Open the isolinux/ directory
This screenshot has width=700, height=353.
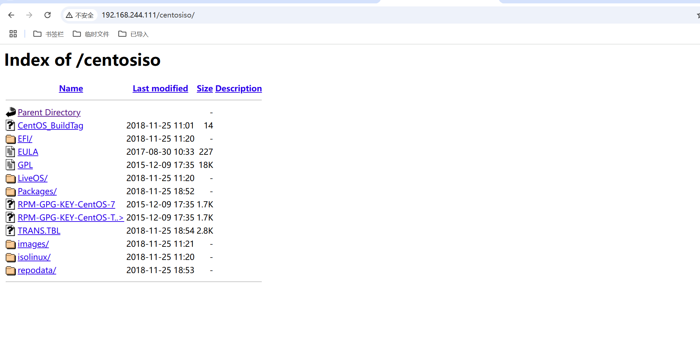pyautogui.click(x=34, y=257)
